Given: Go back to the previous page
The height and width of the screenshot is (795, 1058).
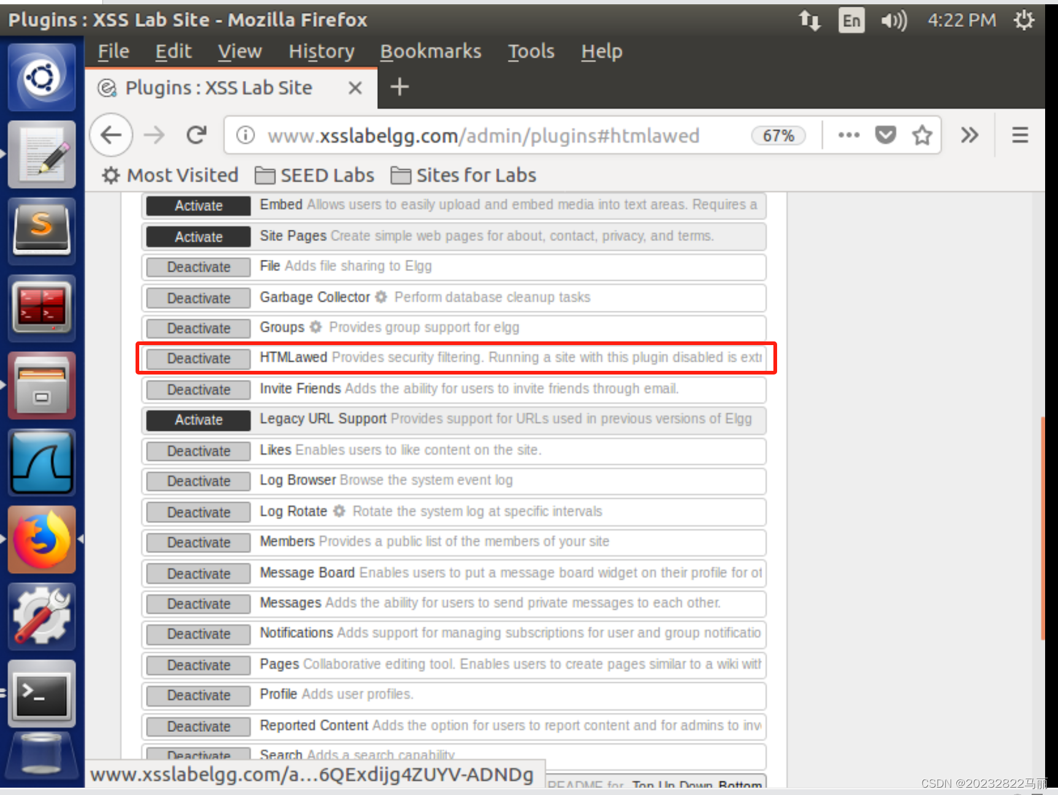Looking at the screenshot, I should (x=111, y=135).
